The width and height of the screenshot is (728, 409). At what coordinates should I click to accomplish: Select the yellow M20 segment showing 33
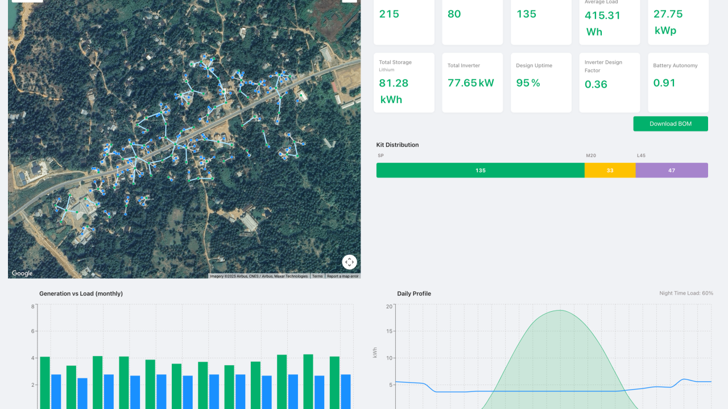pyautogui.click(x=610, y=171)
